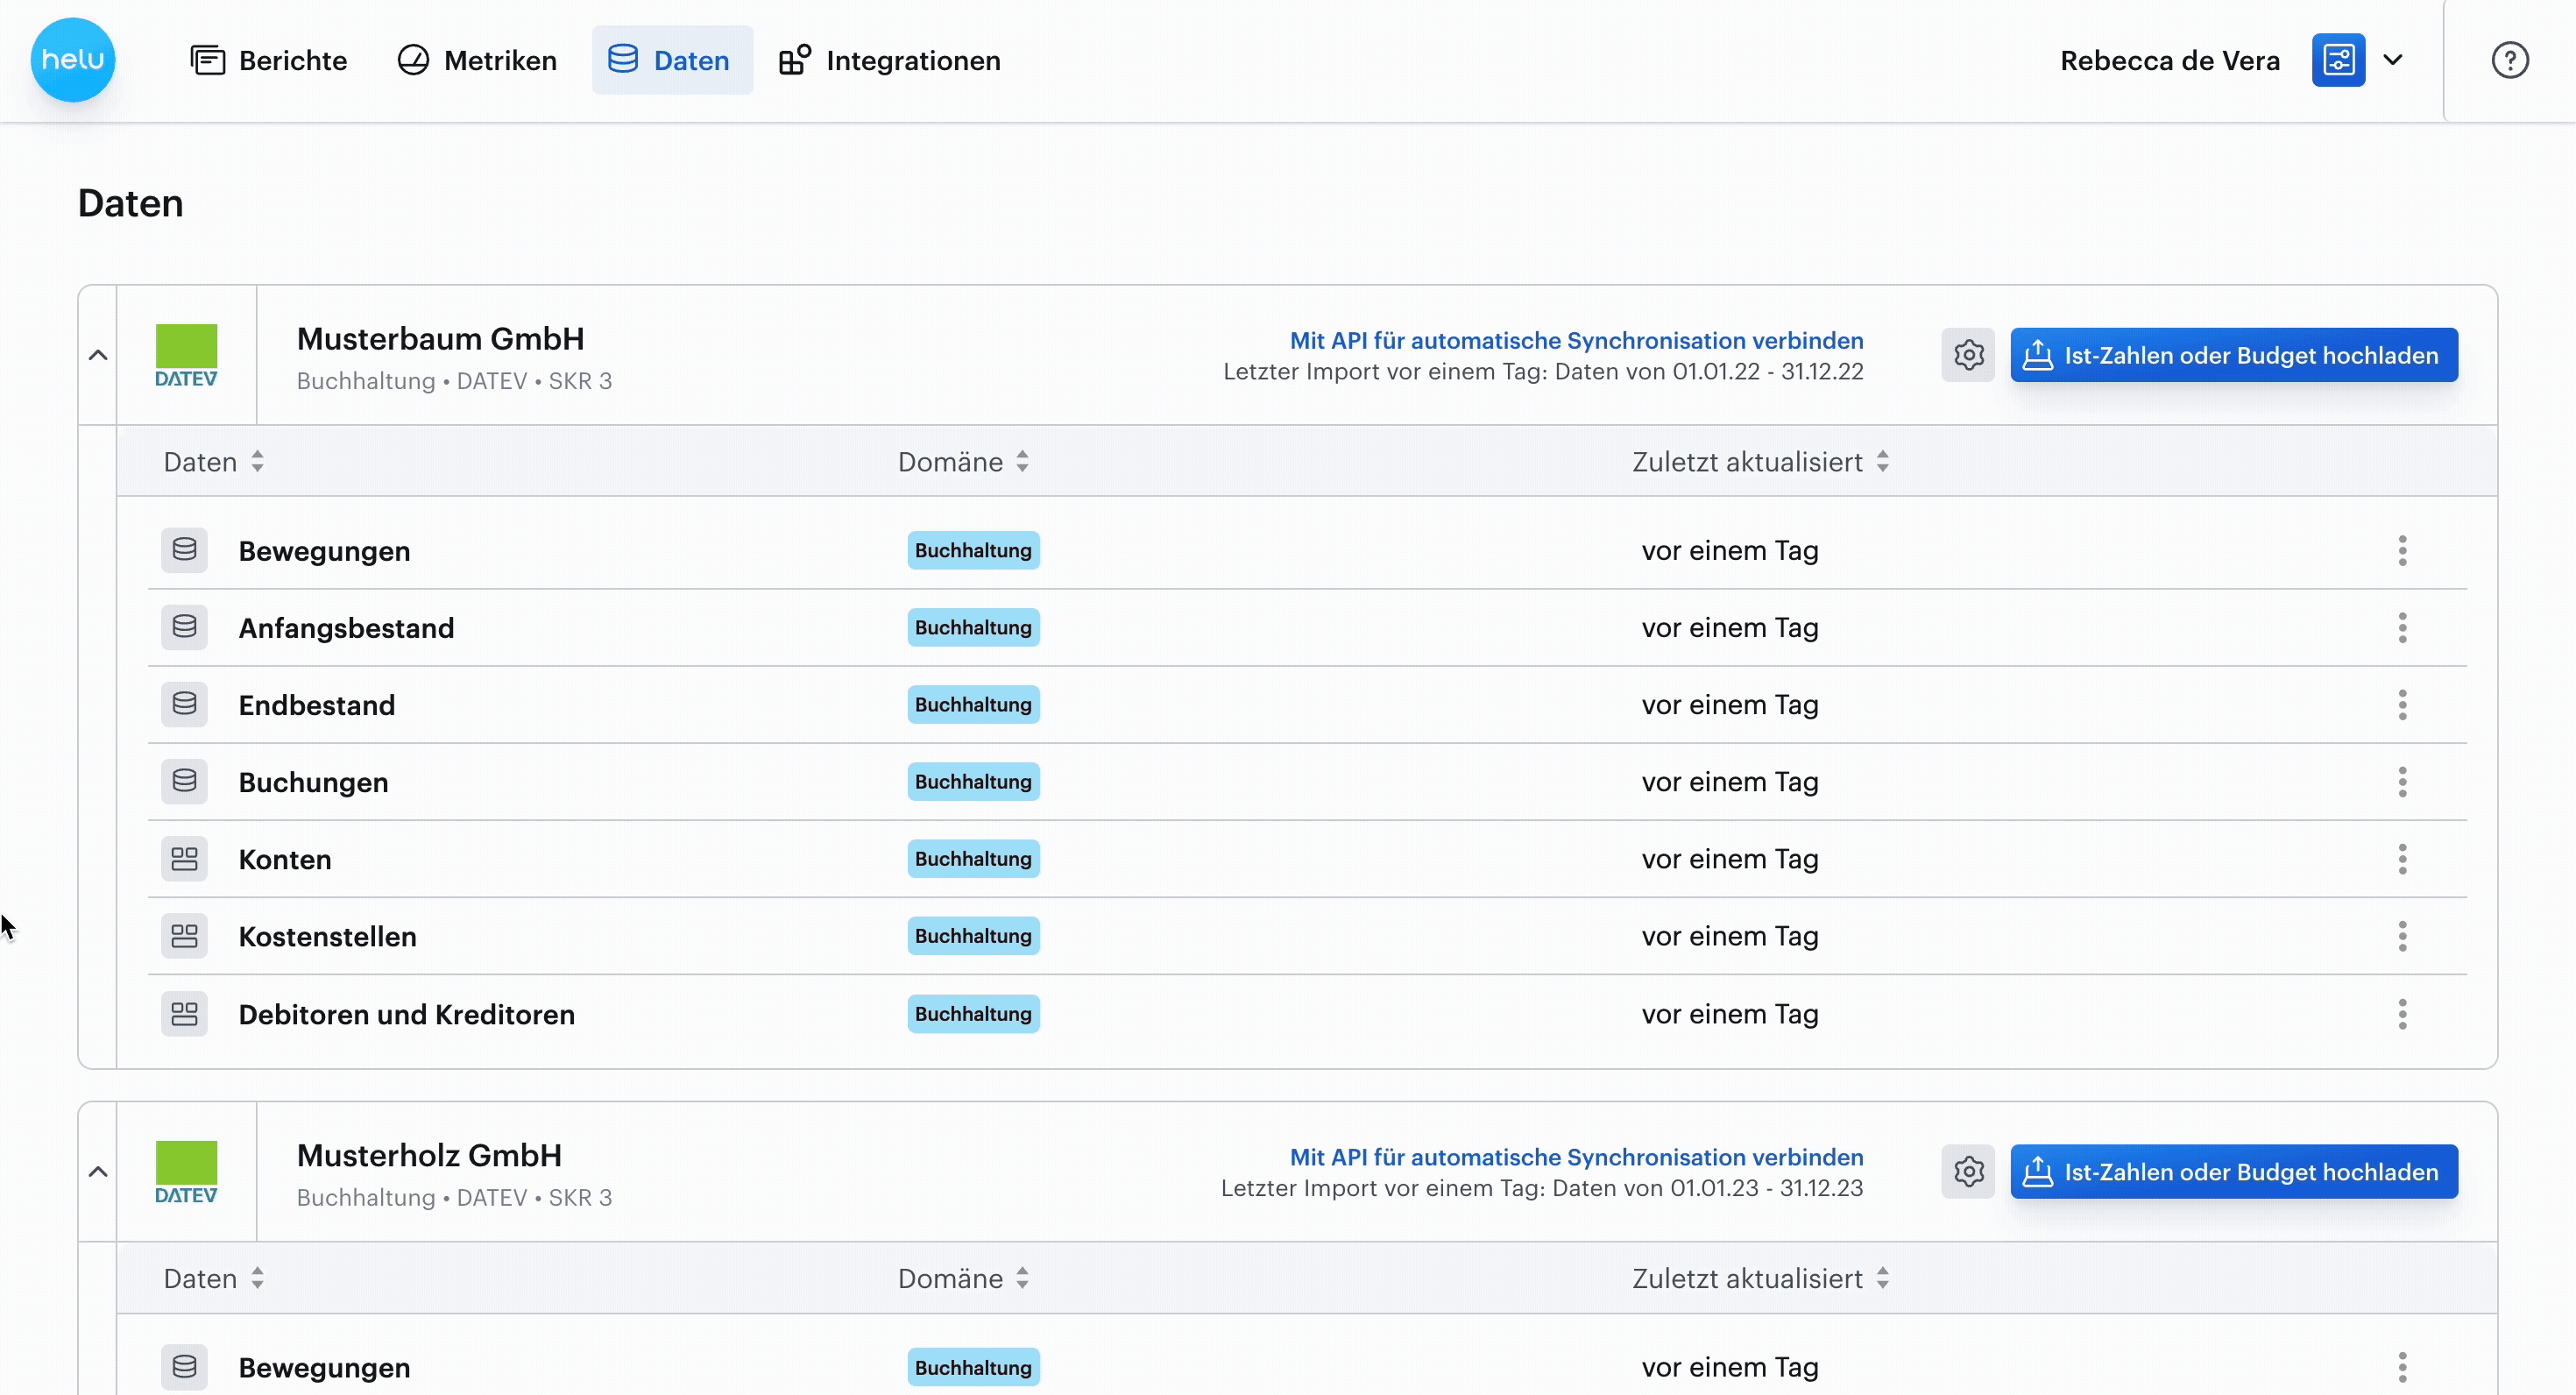Open three-dot menu for Anfangsbestand row
The height and width of the screenshot is (1395, 2576).
(2402, 628)
